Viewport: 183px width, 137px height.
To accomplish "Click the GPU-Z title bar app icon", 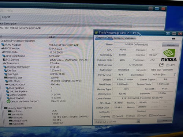I will (97, 33).
